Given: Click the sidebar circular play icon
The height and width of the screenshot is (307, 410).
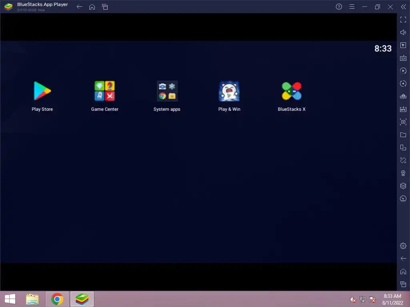Looking at the screenshot, I should 403,71.
